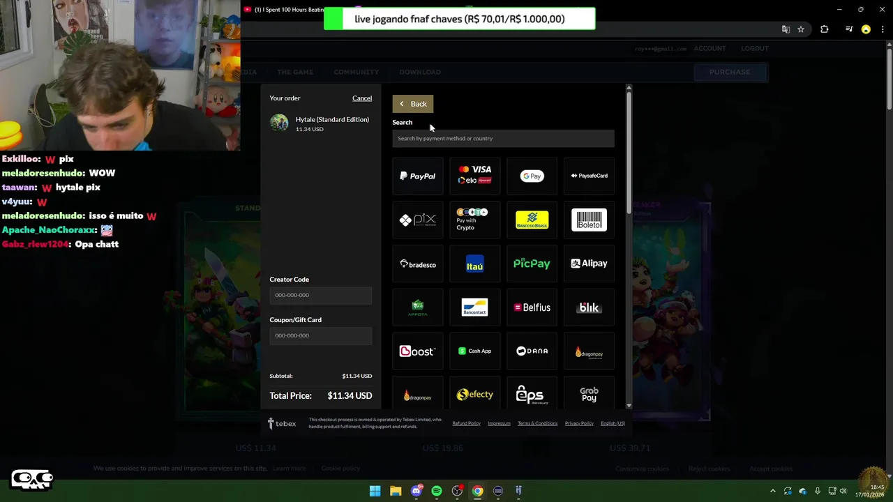This screenshot has width=893, height=502.
Task: Select the Visa/Mastercard/Elo card option
Action: tap(474, 176)
